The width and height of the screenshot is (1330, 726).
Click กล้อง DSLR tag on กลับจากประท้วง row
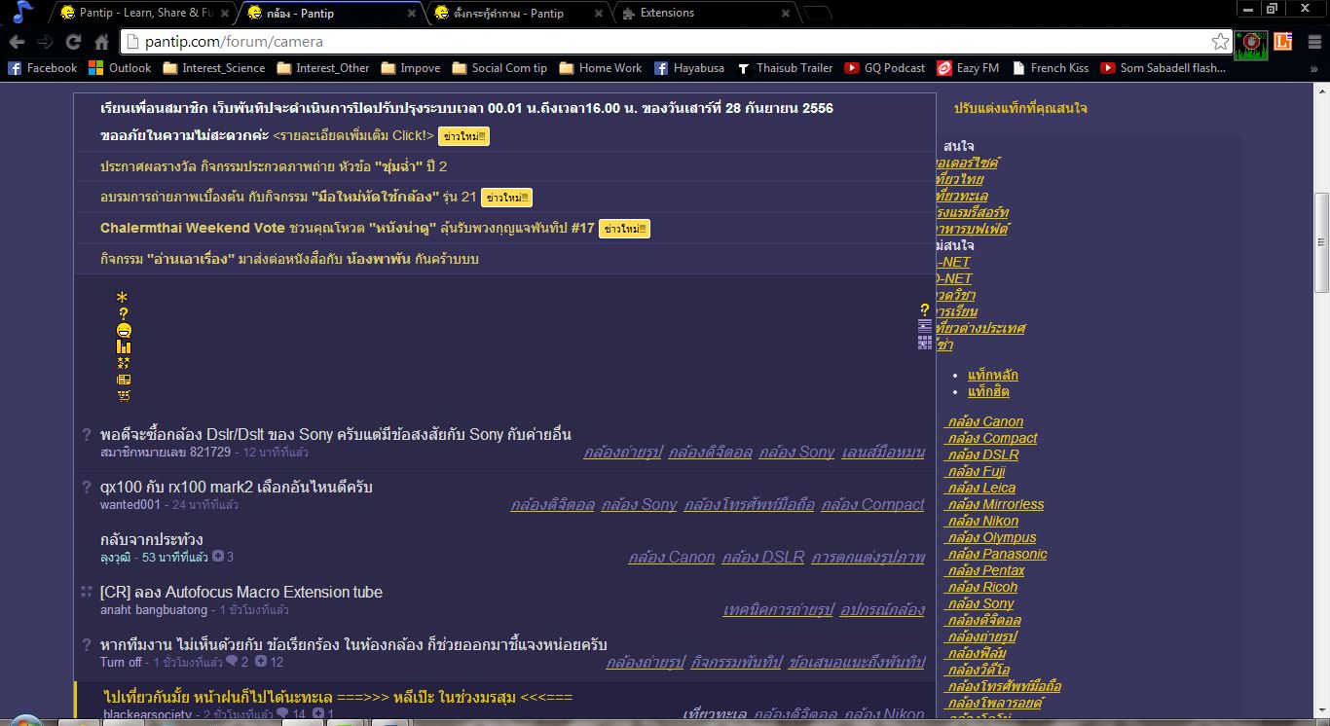pyautogui.click(x=763, y=557)
